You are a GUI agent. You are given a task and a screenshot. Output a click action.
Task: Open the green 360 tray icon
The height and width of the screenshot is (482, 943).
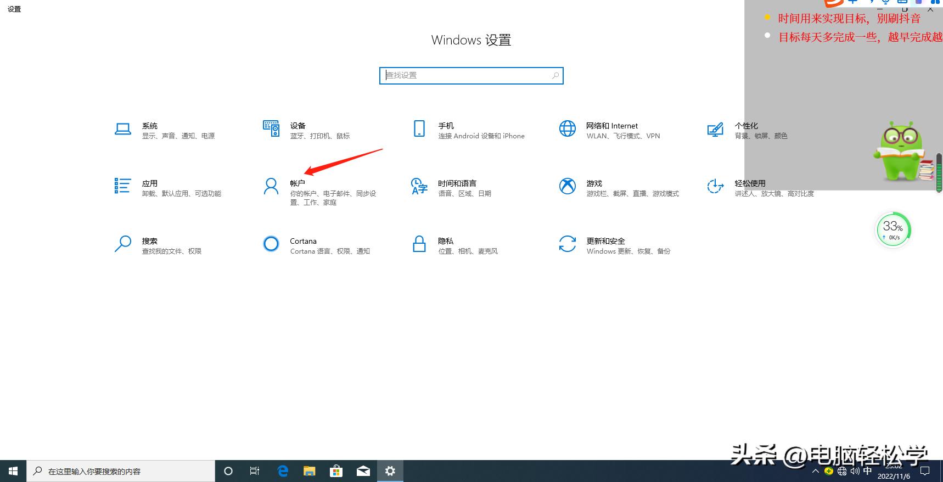(x=829, y=471)
